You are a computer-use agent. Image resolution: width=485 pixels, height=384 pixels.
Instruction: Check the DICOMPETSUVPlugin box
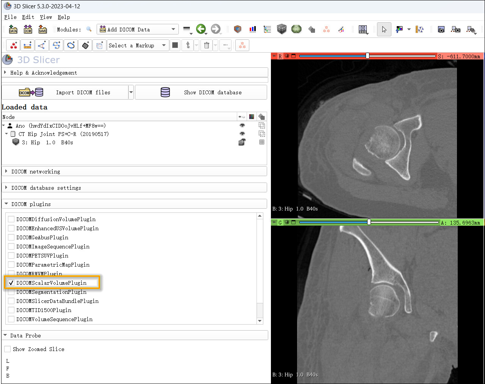click(11, 256)
